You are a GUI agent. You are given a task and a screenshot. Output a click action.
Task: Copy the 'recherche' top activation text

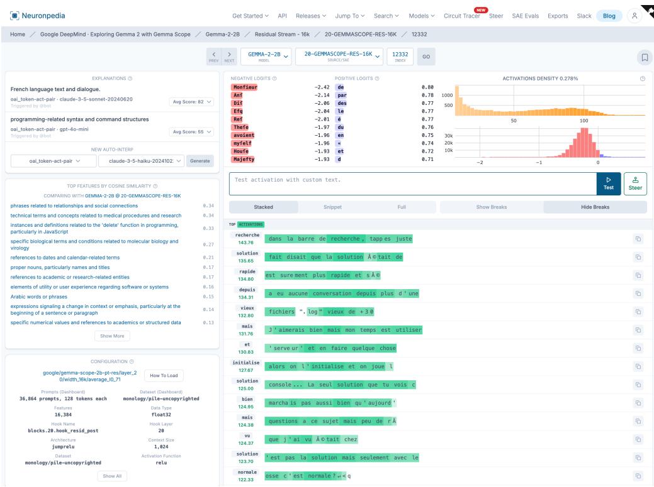(x=638, y=239)
